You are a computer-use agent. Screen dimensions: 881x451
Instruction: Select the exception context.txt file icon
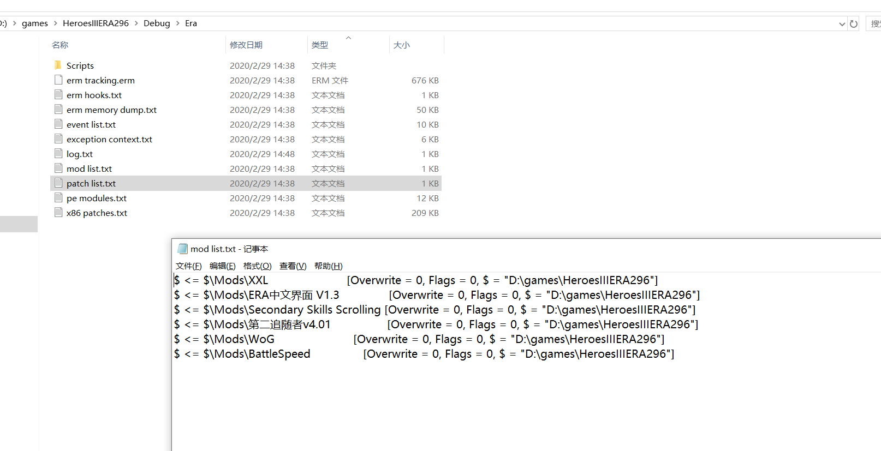point(58,139)
